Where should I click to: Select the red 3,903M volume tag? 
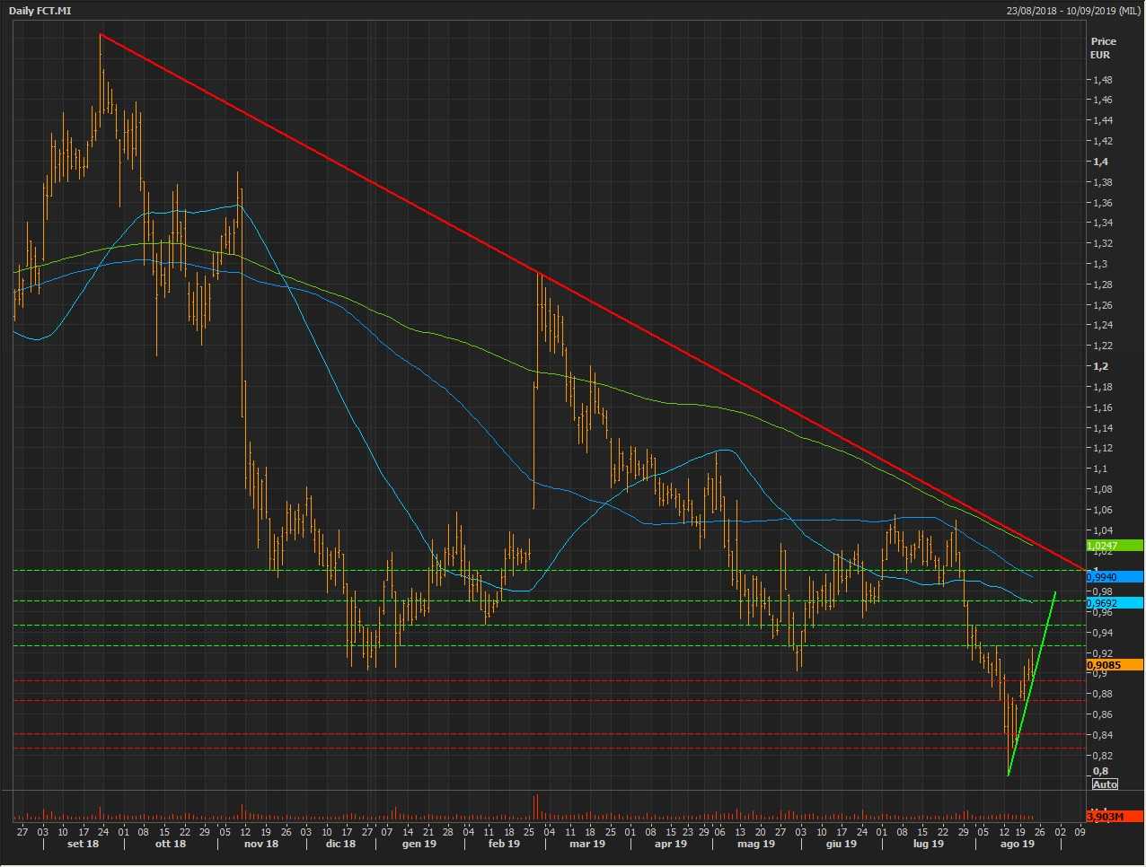tap(1115, 817)
